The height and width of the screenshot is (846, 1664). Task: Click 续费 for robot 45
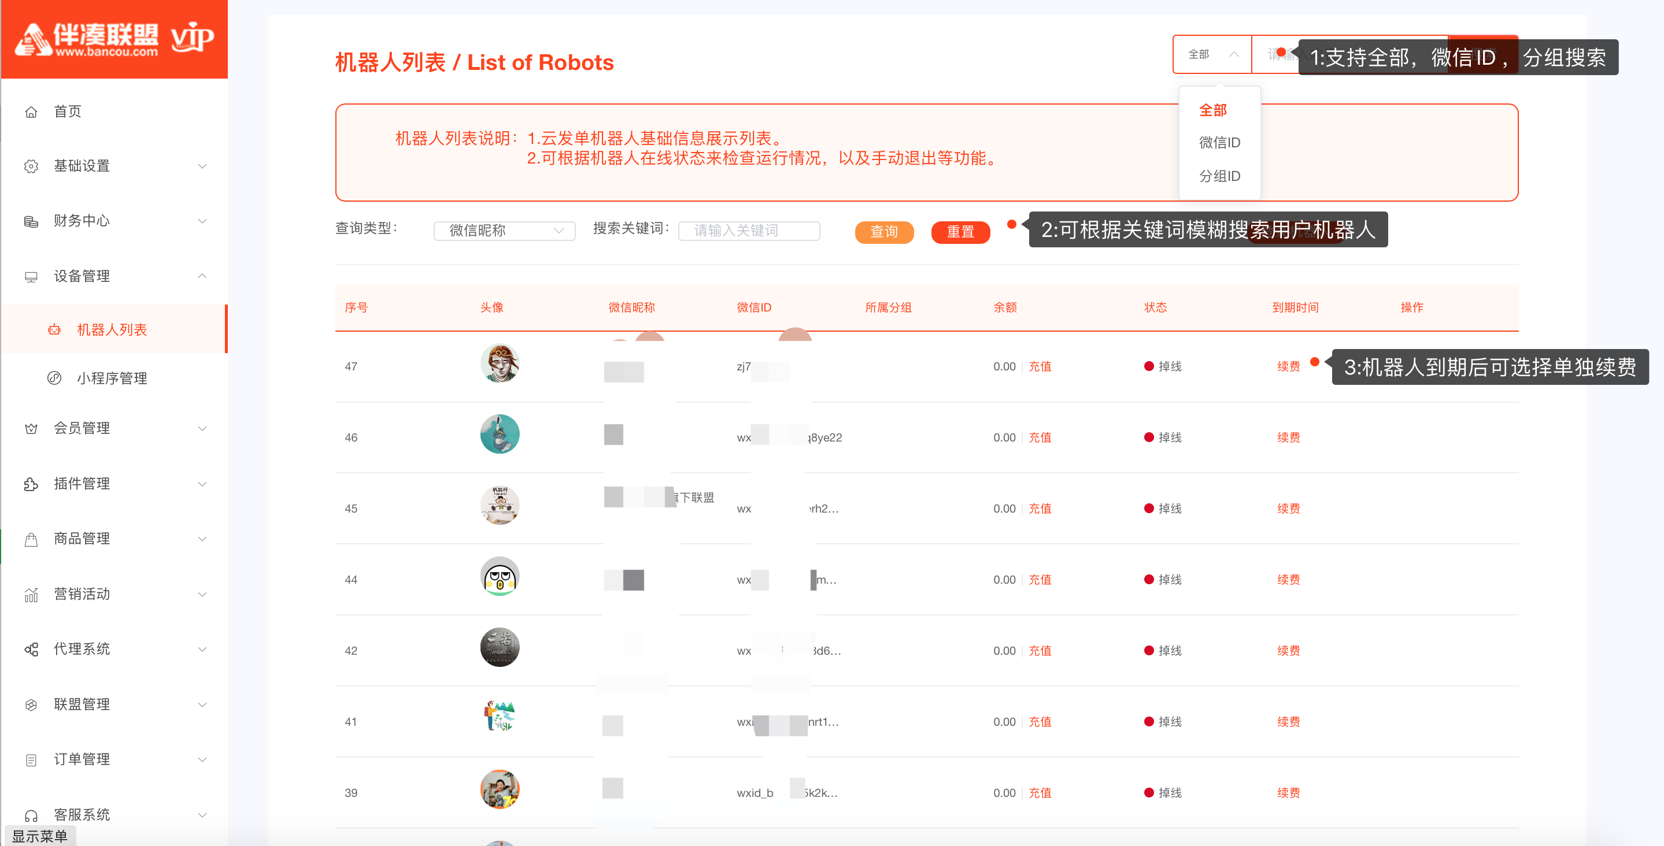1289,509
